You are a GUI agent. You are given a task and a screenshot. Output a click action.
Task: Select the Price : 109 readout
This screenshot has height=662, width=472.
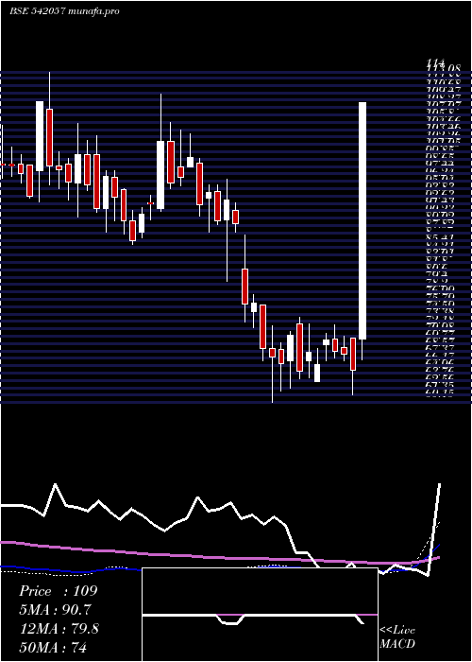coord(59,591)
